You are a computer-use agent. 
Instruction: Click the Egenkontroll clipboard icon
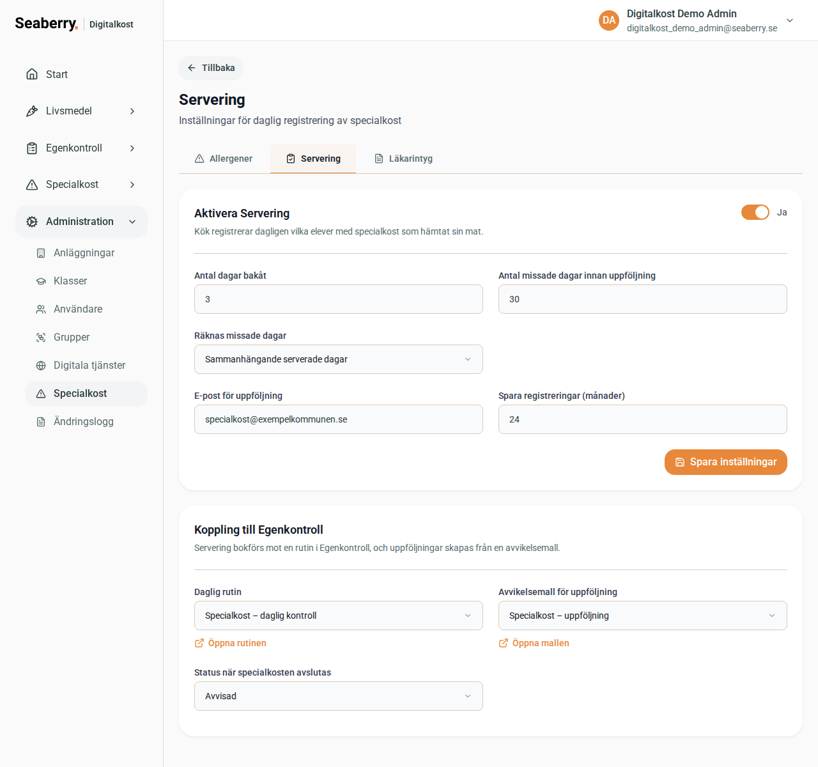point(32,148)
